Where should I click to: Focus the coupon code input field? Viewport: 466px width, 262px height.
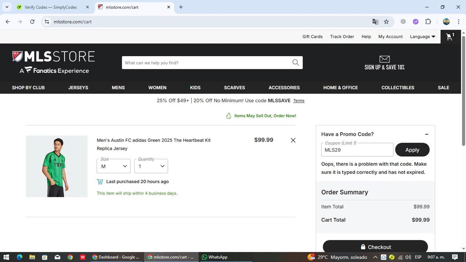coord(357,150)
